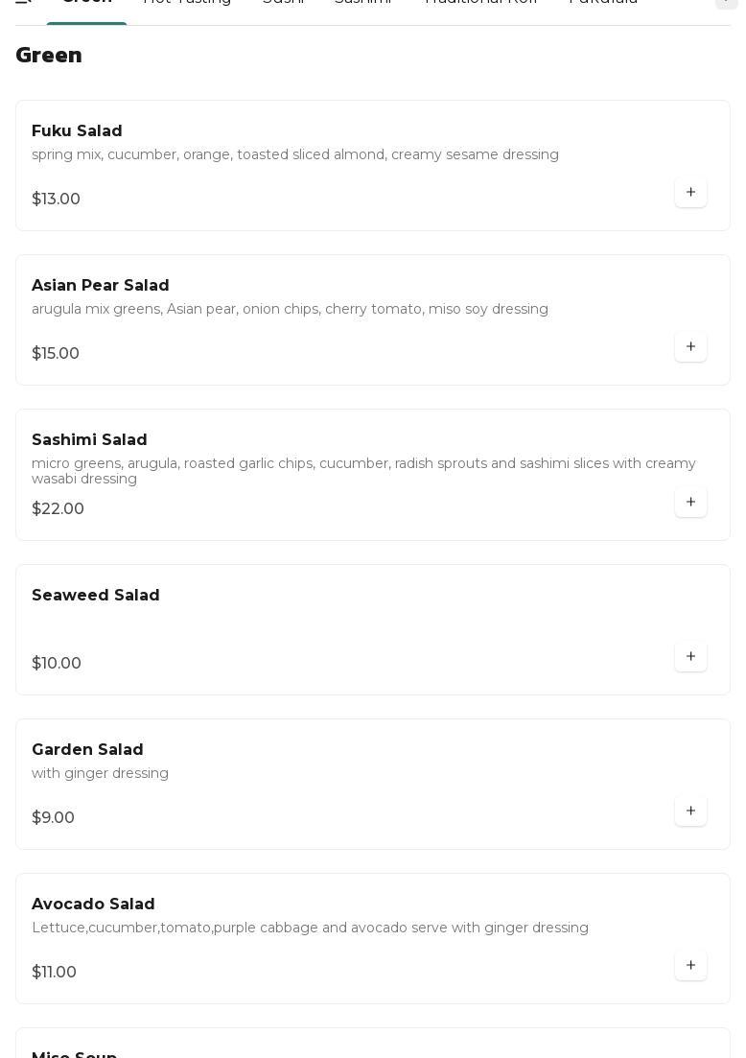Click the plus icon for Sashimi Salad

click(690, 503)
